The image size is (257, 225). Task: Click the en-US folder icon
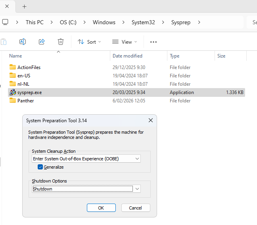(12, 76)
